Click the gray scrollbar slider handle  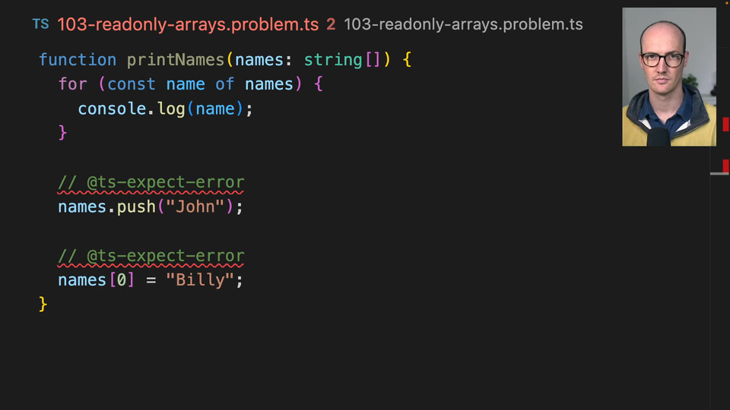coord(719,174)
